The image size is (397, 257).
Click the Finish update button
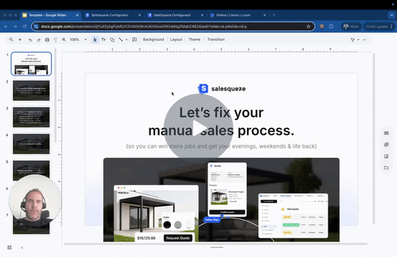[x=377, y=26]
